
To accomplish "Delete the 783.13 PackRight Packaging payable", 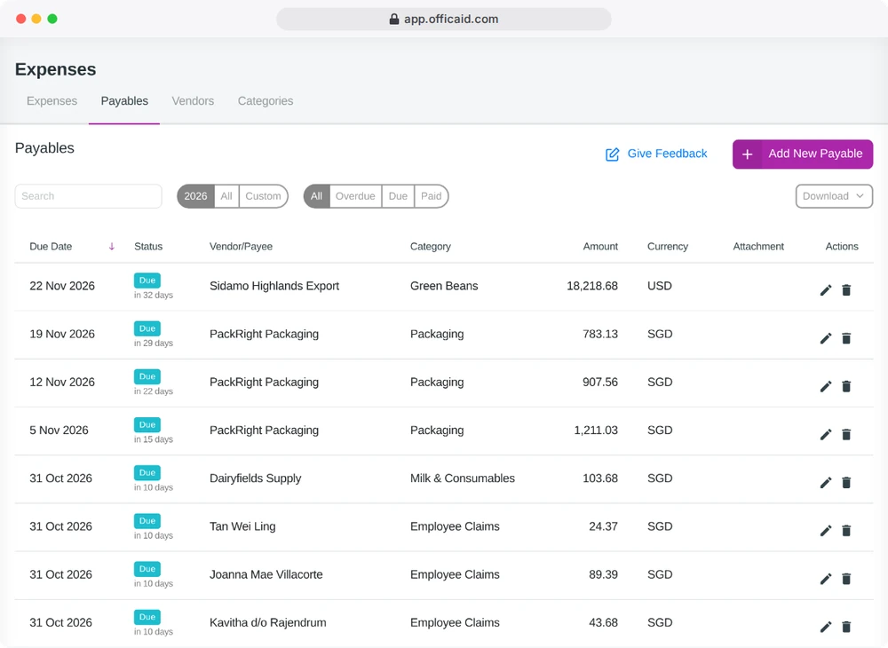I will (846, 338).
